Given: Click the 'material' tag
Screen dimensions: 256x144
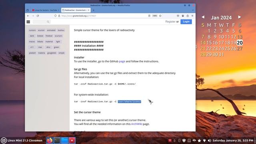Looking at the screenshot, I should [49, 42].
